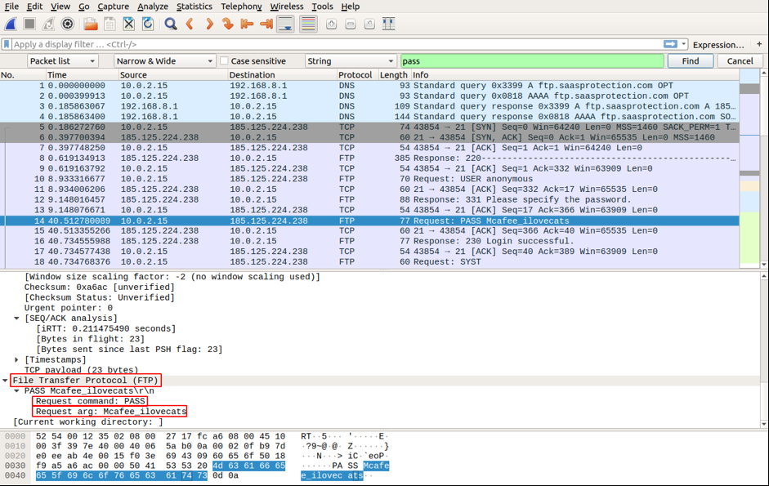Viewport: 769px width, 486px height.
Task: Click the find packet magnifier icon
Action: pos(170,25)
